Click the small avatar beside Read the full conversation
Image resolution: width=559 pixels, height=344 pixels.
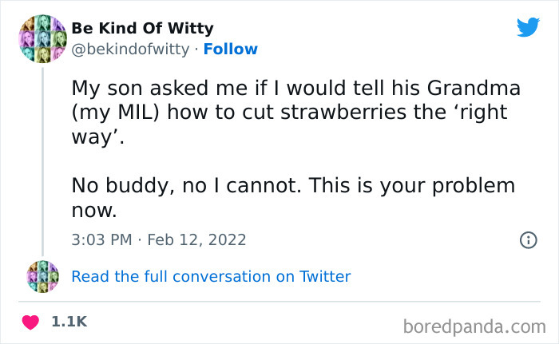coord(42,276)
